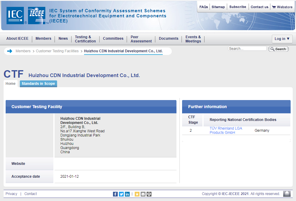
Task: Click the scroll-to-top arrow icon
Action: click(287, 194)
